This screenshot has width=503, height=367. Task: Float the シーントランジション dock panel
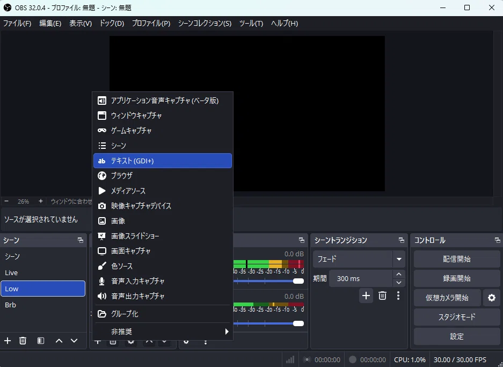[402, 240]
